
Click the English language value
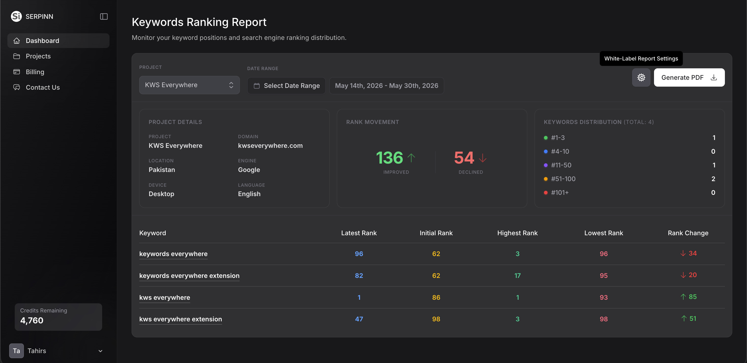tap(249, 194)
